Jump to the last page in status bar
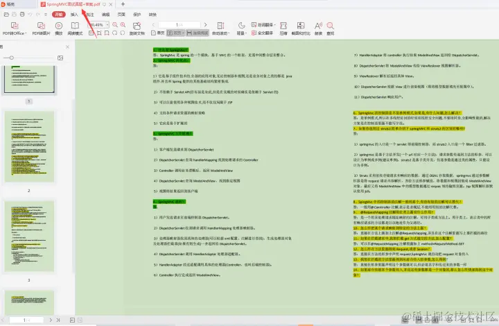 point(58,320)
